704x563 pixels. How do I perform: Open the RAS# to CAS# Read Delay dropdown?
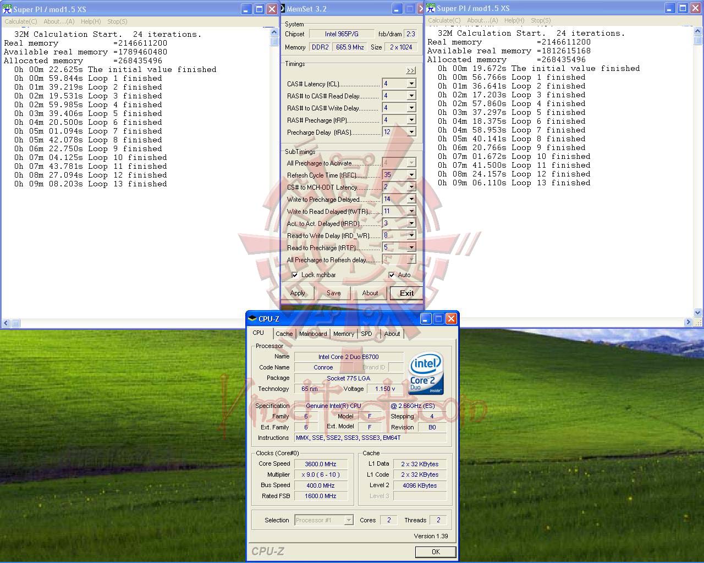click(x=411, y=96)
